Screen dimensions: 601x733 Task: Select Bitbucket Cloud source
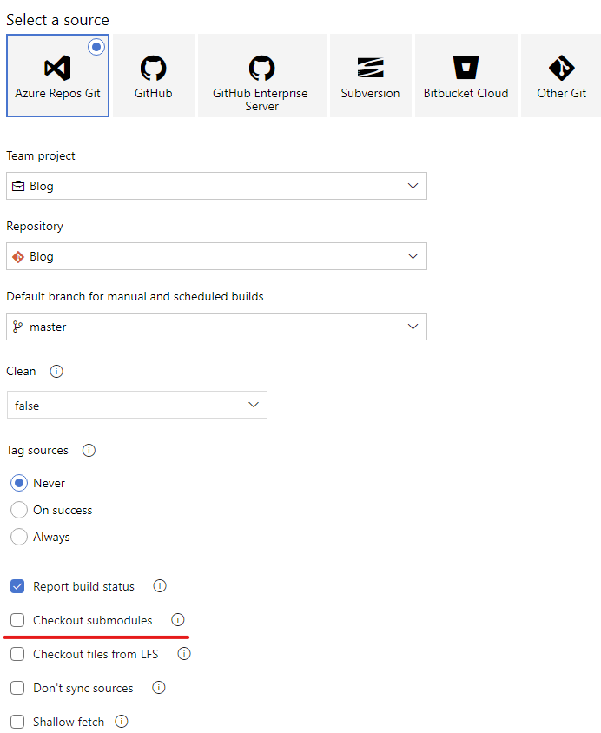click(x=466, y=76)
